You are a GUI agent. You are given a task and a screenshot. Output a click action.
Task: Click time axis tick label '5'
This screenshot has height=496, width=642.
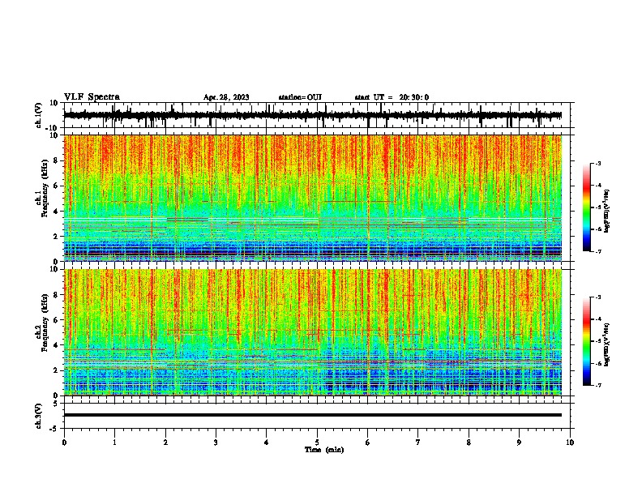point(317,443)
